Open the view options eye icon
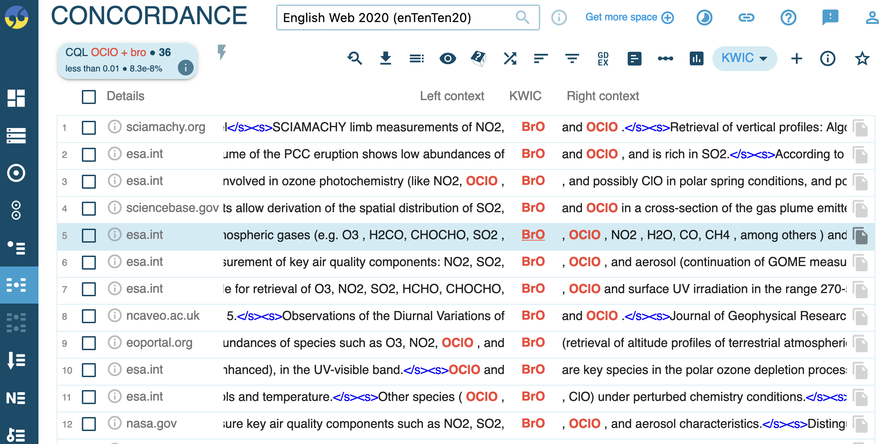This screenshot has width=890, height=444. point(447,58)
